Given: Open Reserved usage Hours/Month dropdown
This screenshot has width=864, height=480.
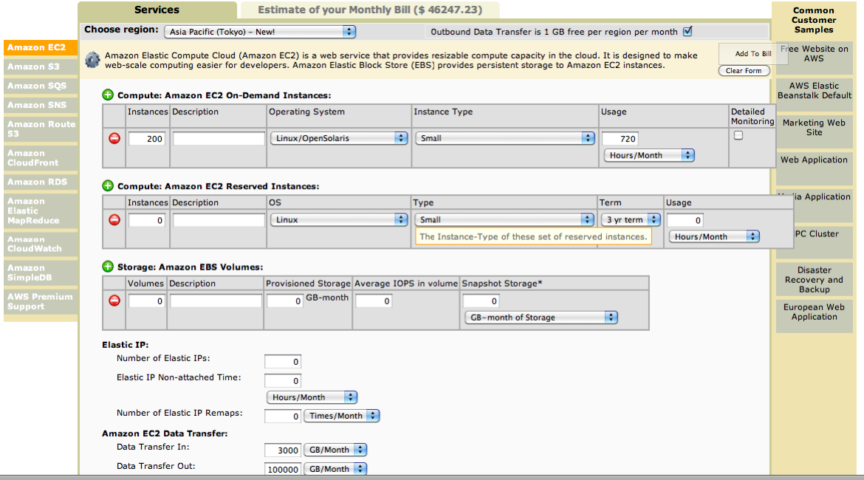Looking at the screenshot, I should (714, 237).
